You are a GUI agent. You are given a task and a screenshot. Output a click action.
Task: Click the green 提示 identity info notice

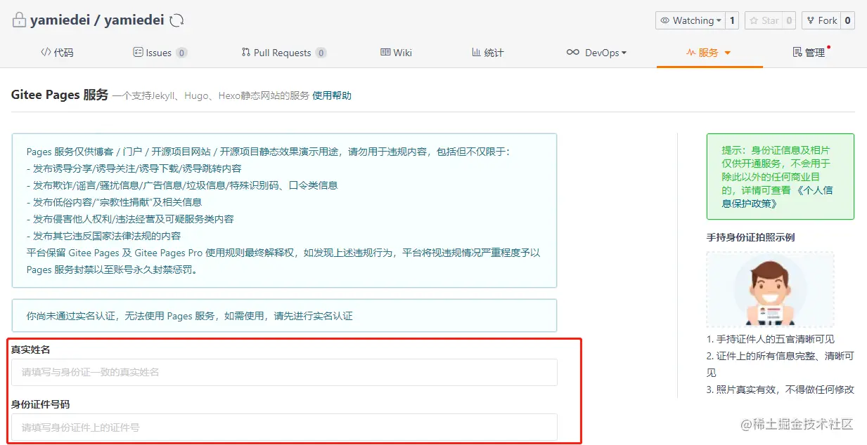pyautogui.click(x=781, y=177)
